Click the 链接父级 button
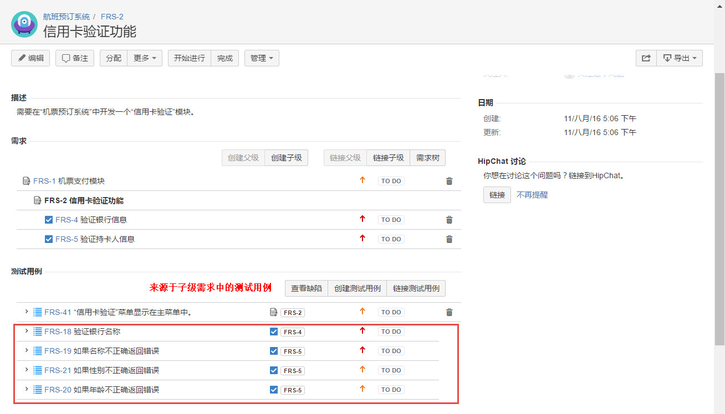This screenshot has height=414, width=725. [x=345, y=158]
